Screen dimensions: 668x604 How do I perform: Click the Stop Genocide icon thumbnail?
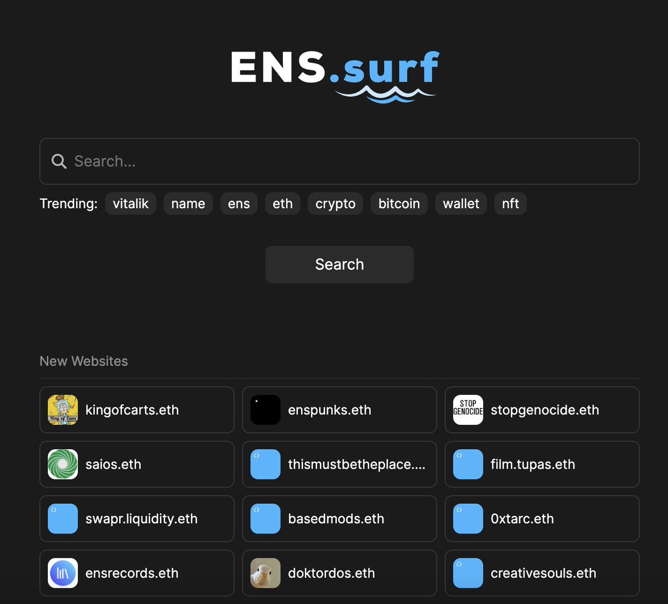[468, 410]
